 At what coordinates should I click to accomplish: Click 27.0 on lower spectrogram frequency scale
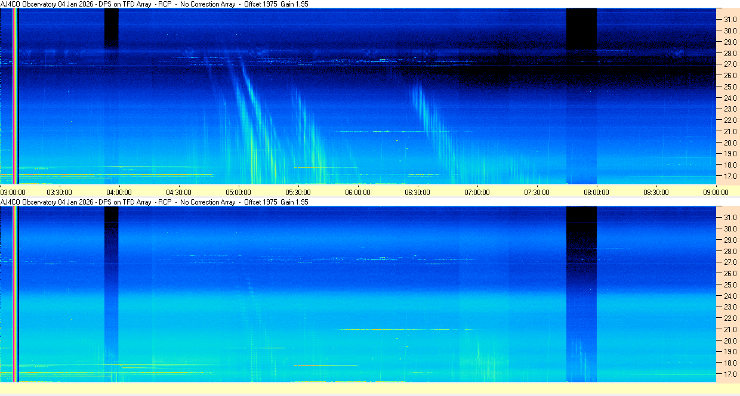pos(730,262)
